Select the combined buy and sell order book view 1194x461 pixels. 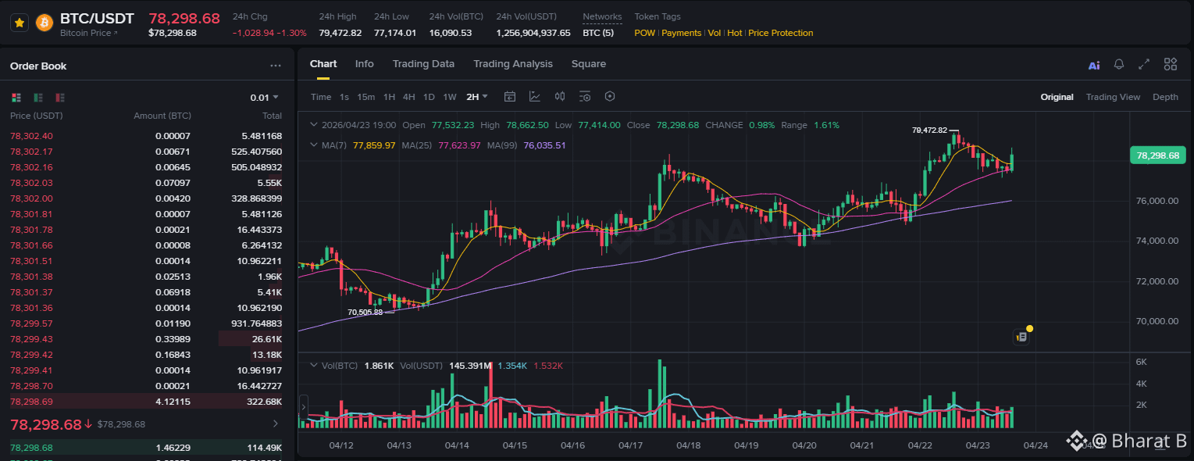(16, 98)
